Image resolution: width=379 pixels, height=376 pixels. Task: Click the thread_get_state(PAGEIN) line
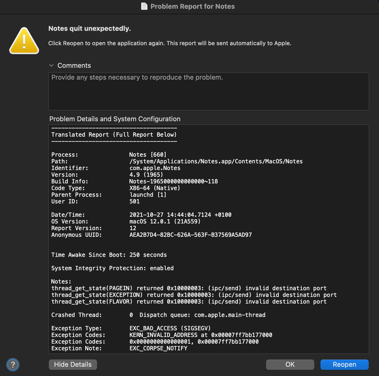pyautogui.click(x=189, y=288)
